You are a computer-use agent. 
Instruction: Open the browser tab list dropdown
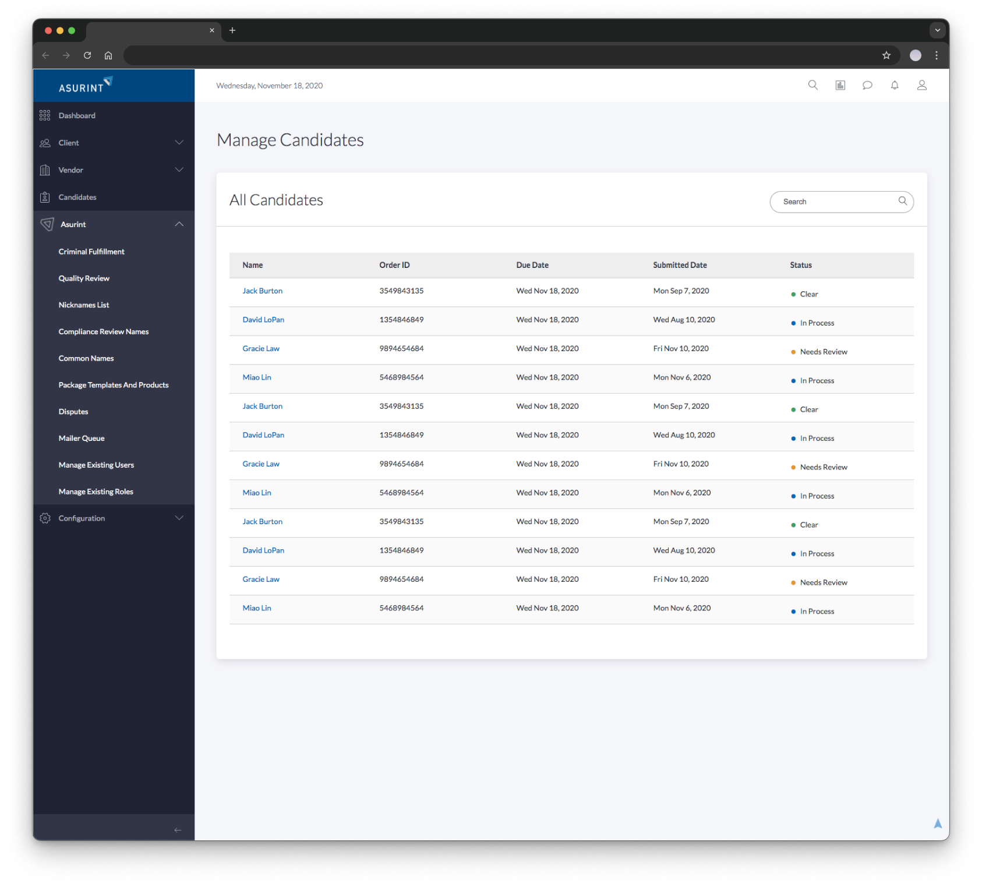pos(937,30)
